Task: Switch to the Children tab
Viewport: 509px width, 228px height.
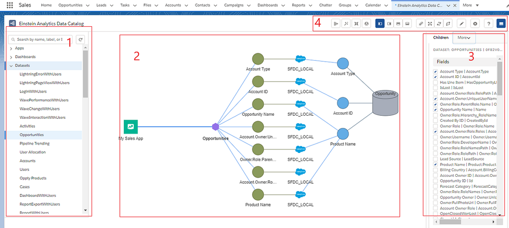Action: [x=440, y=38]
